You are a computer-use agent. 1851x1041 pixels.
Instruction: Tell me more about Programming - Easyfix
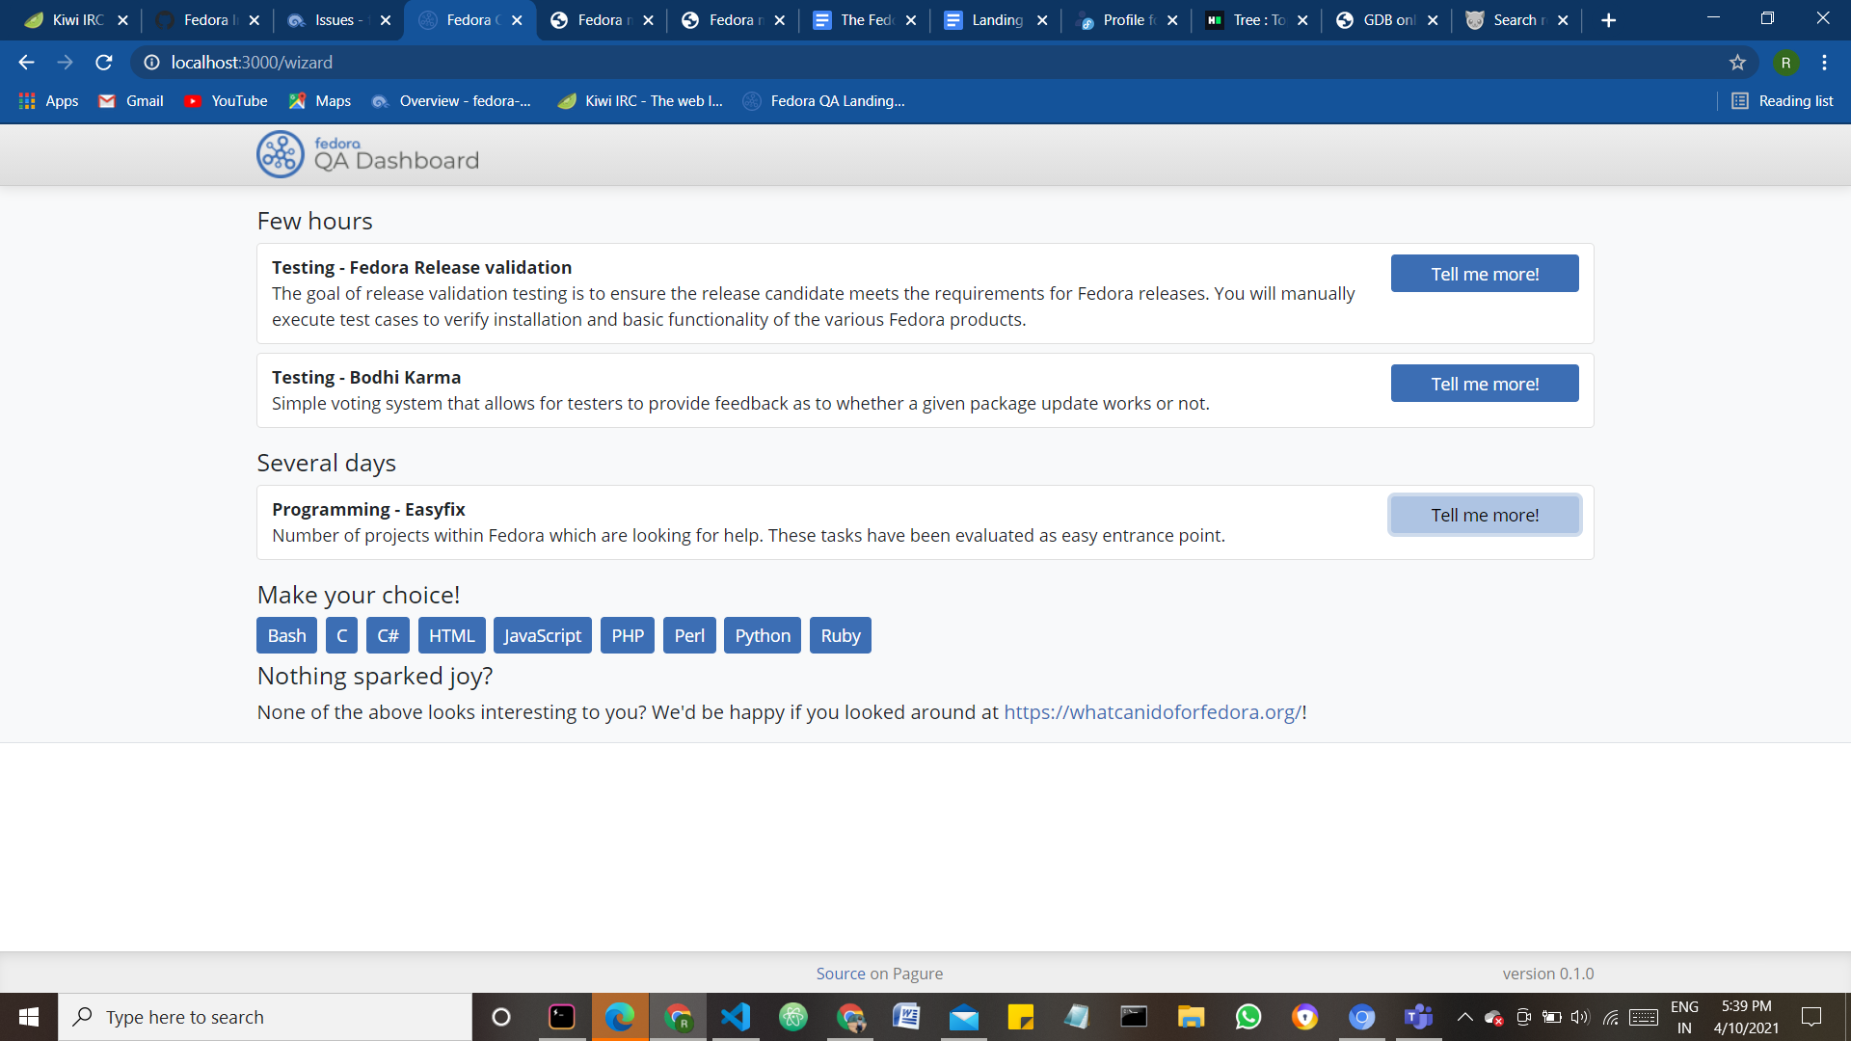1485,515
